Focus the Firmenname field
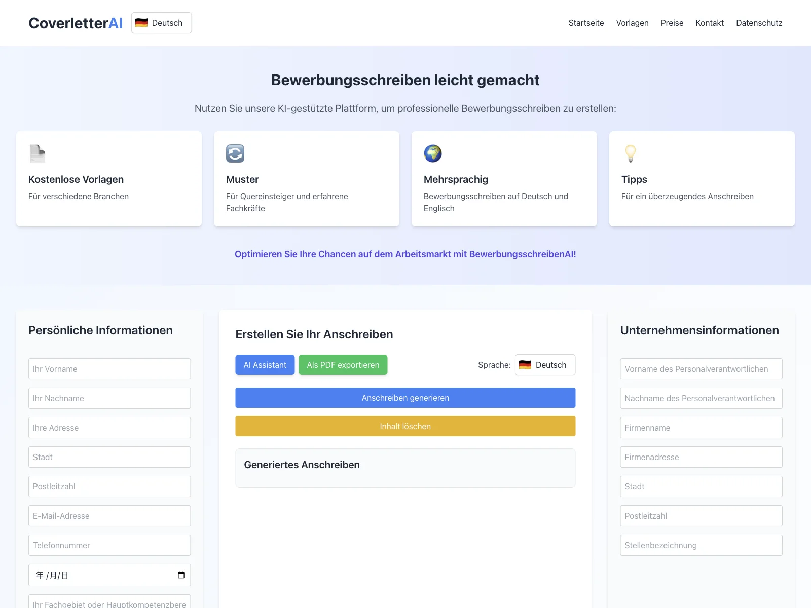This screenshot has width=811, height=608. pos(701,428)
